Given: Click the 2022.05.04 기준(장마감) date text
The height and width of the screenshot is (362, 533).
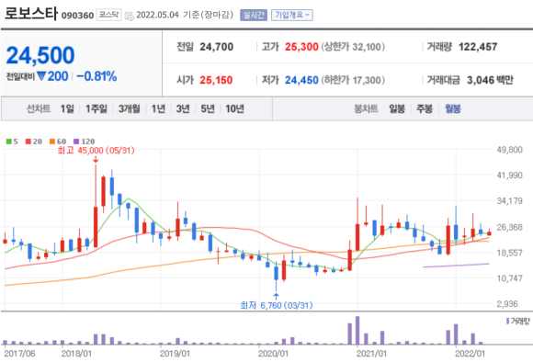Looking at the screenshot, I should (185, 15).
